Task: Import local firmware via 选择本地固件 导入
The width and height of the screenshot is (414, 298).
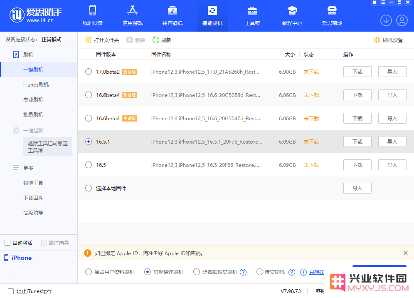Action: pos(357,188)
